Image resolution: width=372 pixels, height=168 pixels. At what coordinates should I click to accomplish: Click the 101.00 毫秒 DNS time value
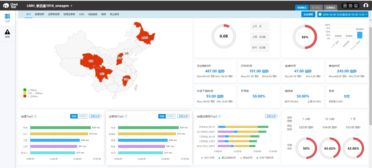click(x=259, y=71)
